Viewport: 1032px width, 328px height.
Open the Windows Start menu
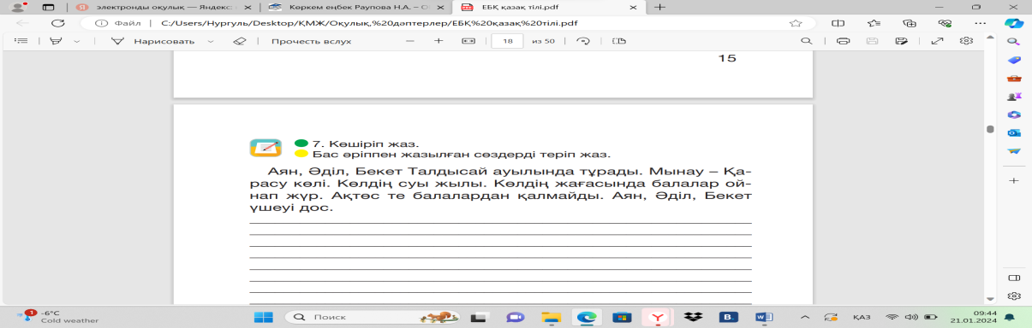264,317
